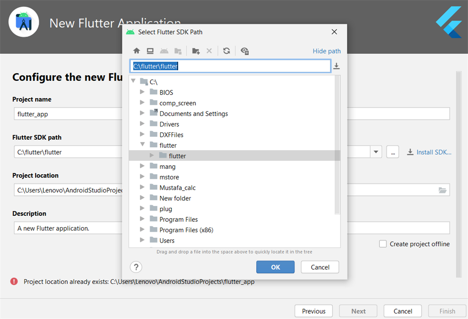The height and width of the screenshot is (319, 468).
Task: Click Install SDK... link
Action: point(429,152)
